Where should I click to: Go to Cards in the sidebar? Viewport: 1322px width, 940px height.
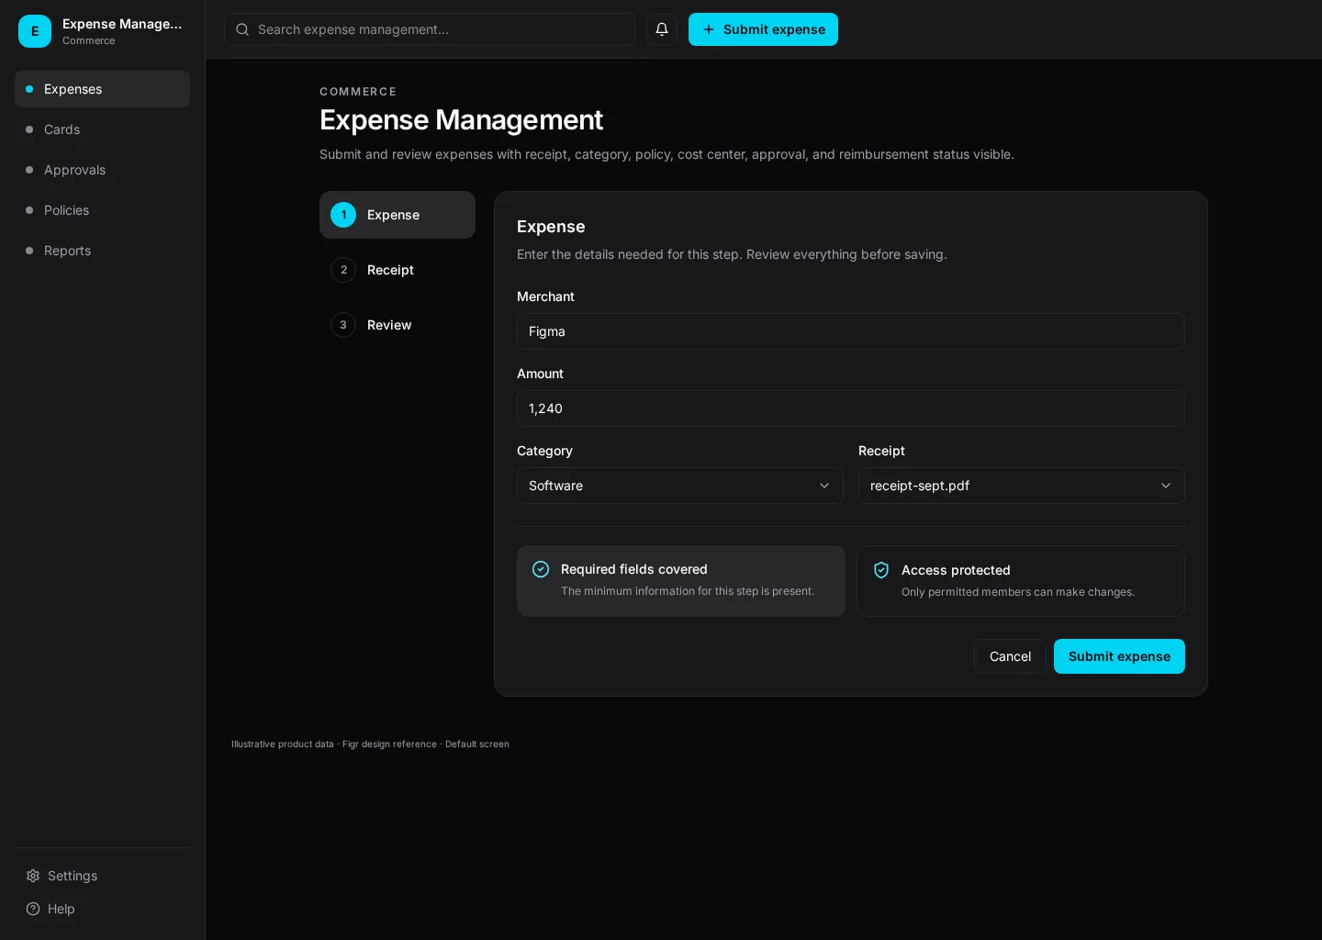pyautogui.click(x=103, y=129)
